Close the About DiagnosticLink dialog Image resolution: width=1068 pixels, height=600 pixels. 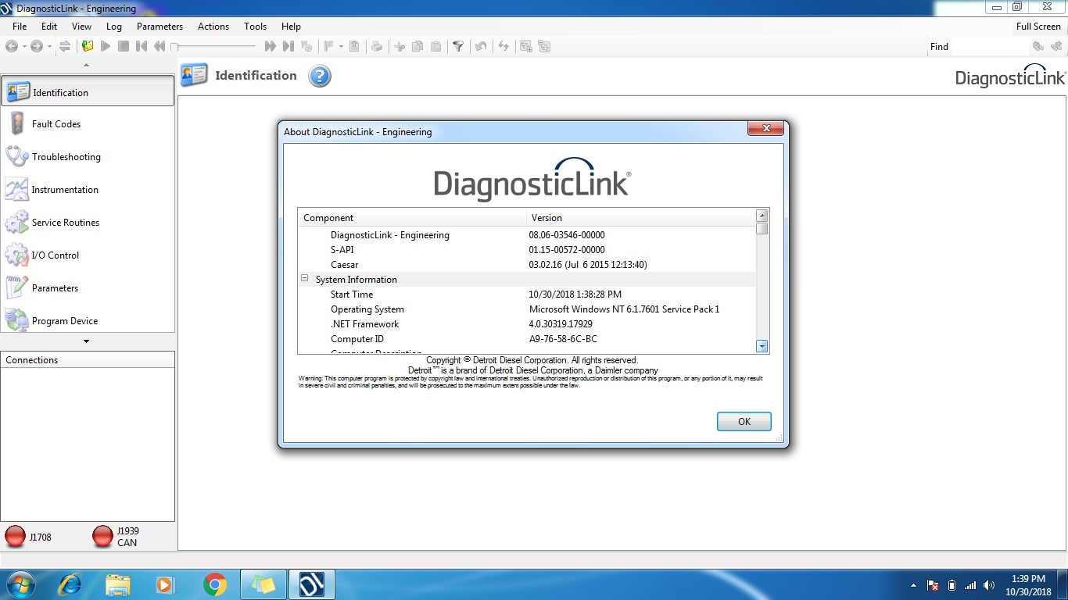tap(766, 129)
